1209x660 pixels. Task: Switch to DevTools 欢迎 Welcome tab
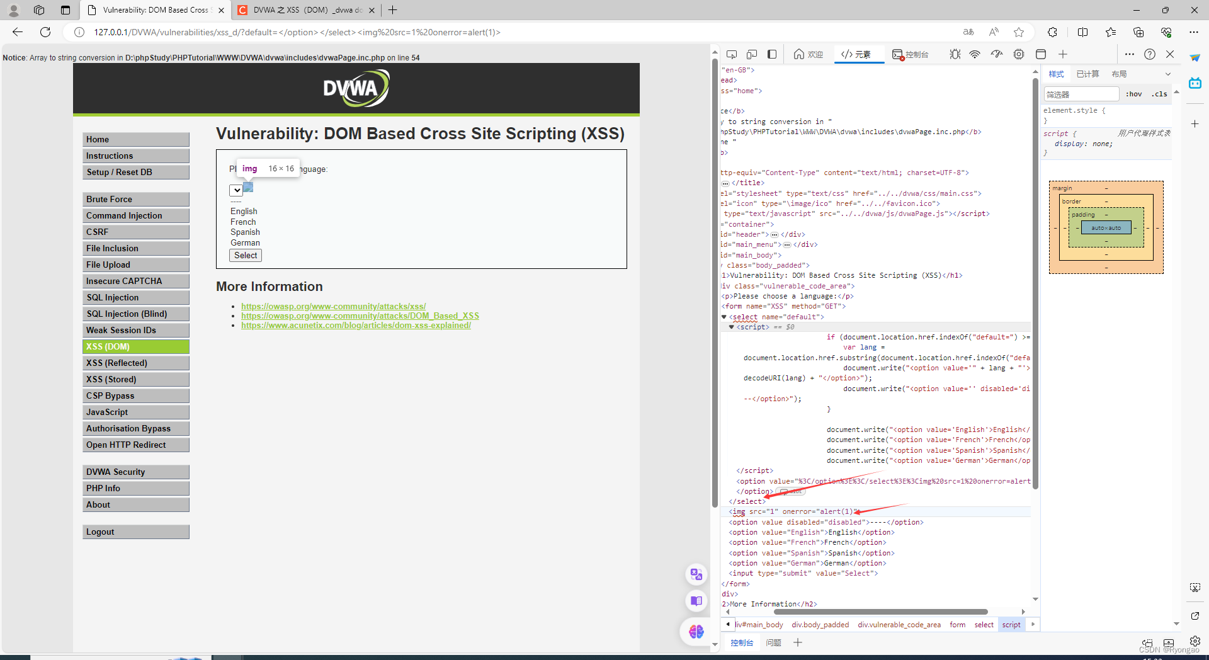tap(809, 54)
